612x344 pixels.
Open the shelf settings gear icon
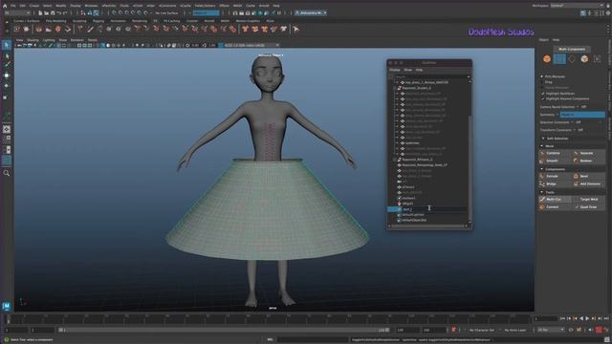[7, 31]
